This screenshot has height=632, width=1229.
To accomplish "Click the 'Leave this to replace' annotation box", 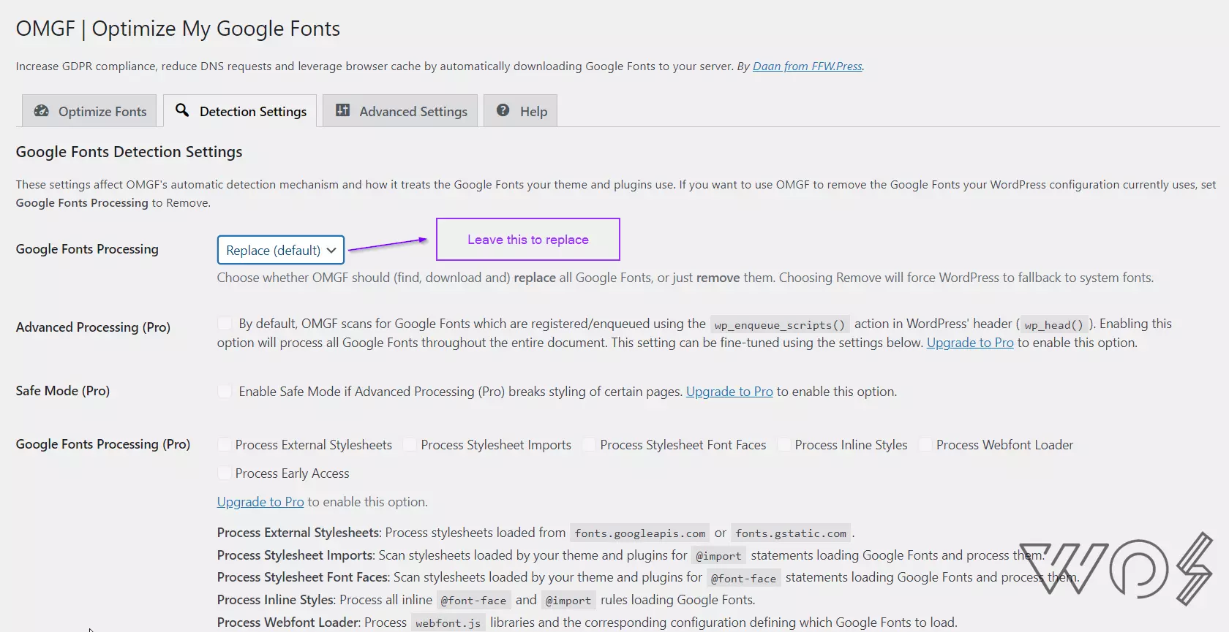I will point(527,240).
